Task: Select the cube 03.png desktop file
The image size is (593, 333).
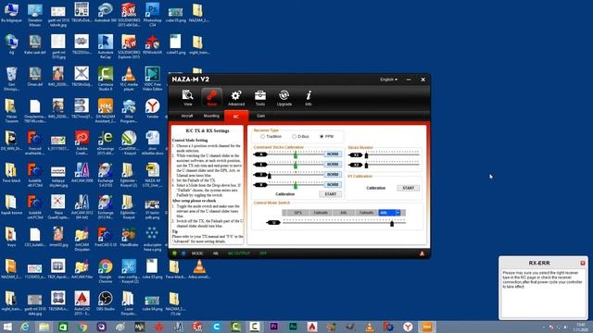Action: 152,269
